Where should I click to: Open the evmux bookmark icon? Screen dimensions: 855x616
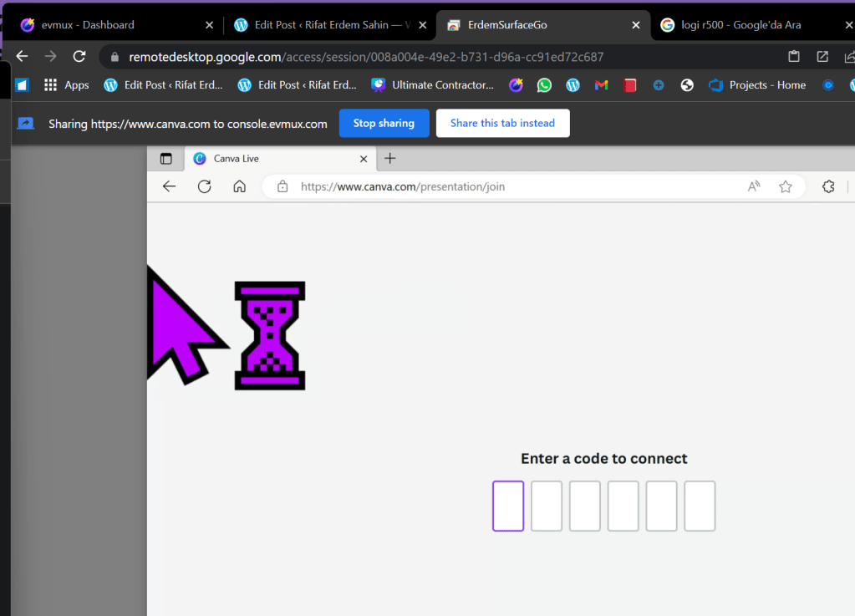click(516, 85)
